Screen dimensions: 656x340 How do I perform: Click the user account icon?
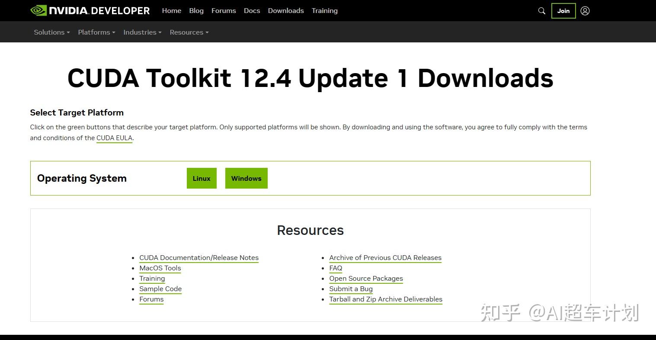point(585,10)
